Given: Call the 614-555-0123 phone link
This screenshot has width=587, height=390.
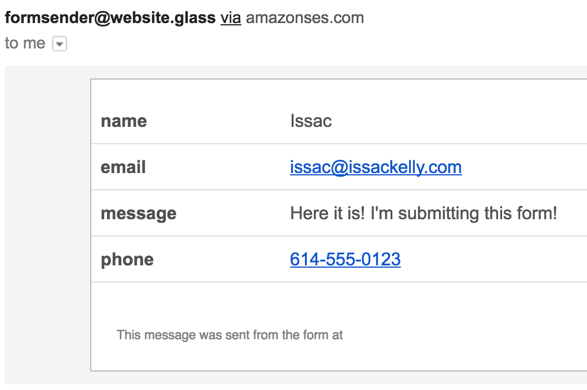Looking at the screenshot, I should (x=345, y=259).
